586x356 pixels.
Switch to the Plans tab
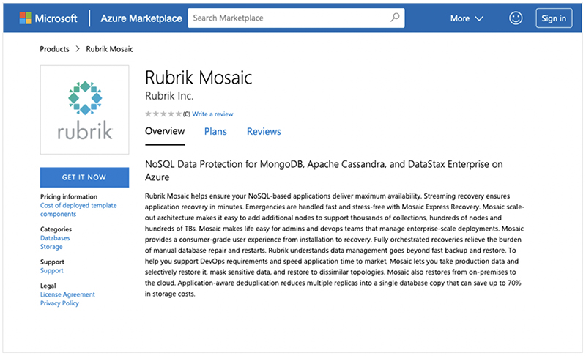(215, 132)
